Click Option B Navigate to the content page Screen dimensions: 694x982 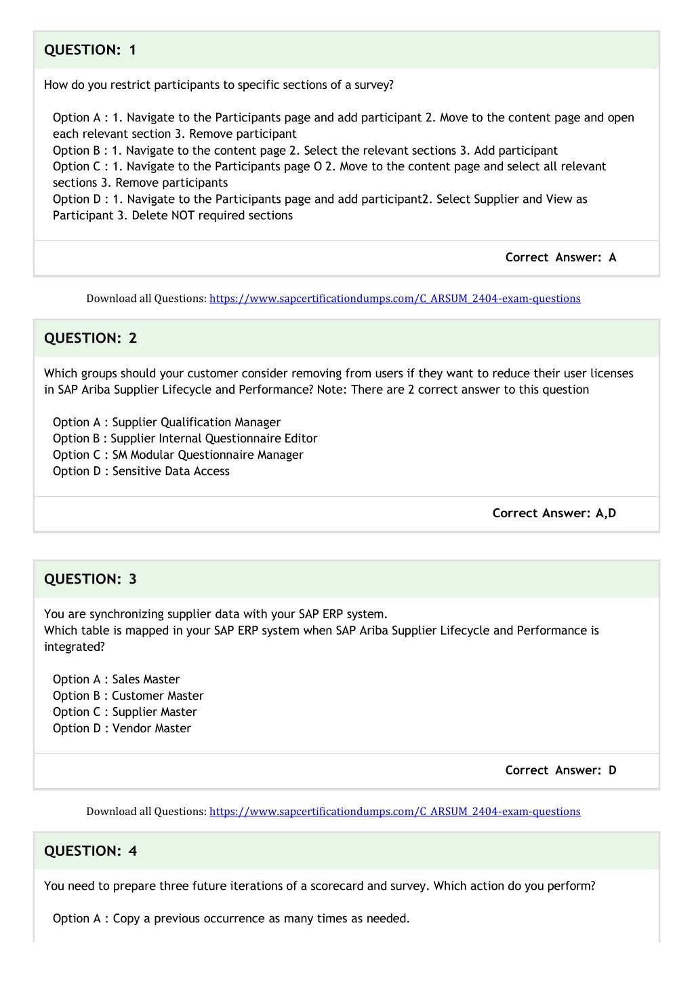click(x=305, y=151)
